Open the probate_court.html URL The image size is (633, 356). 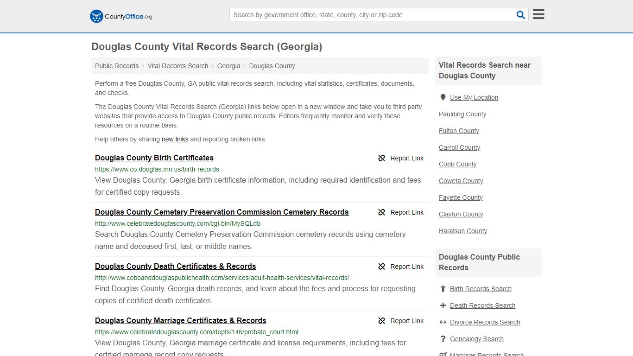click(x=196, y=332)
